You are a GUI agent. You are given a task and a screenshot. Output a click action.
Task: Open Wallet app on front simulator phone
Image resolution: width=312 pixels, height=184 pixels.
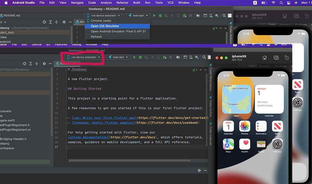coord(261,144)
